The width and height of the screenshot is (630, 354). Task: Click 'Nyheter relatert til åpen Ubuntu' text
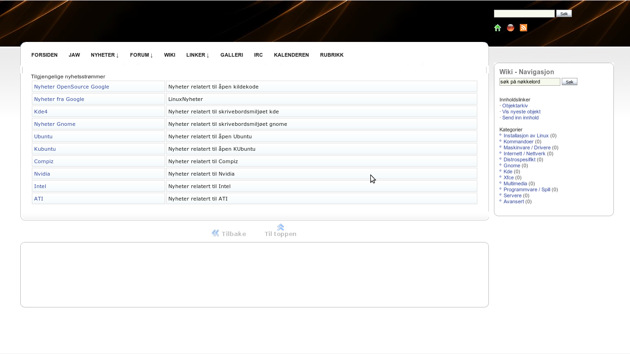210,136
